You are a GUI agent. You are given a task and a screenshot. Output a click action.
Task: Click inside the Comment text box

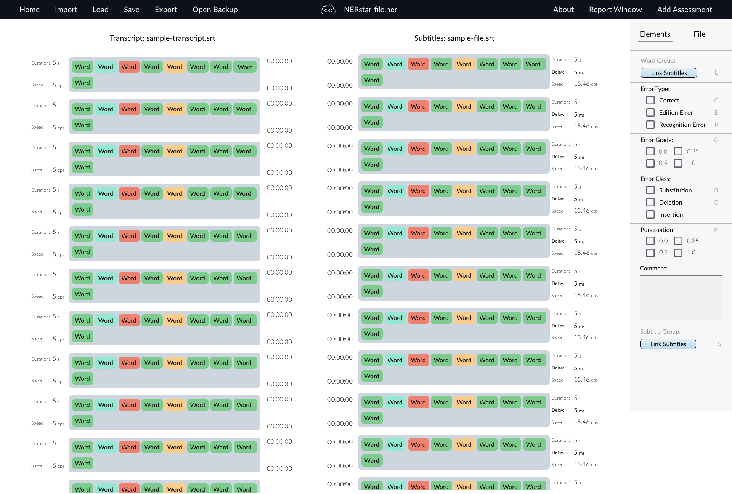[681, 298]
